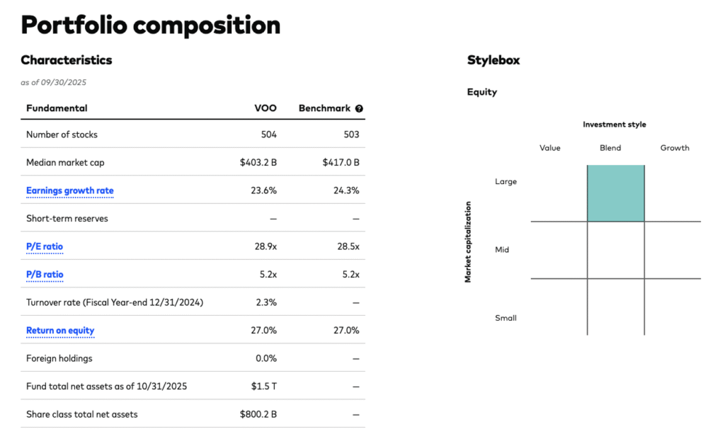Open the P/E ratio definition link
The height and width of the screenshot is (446, 725).
(x=45, y=246)
